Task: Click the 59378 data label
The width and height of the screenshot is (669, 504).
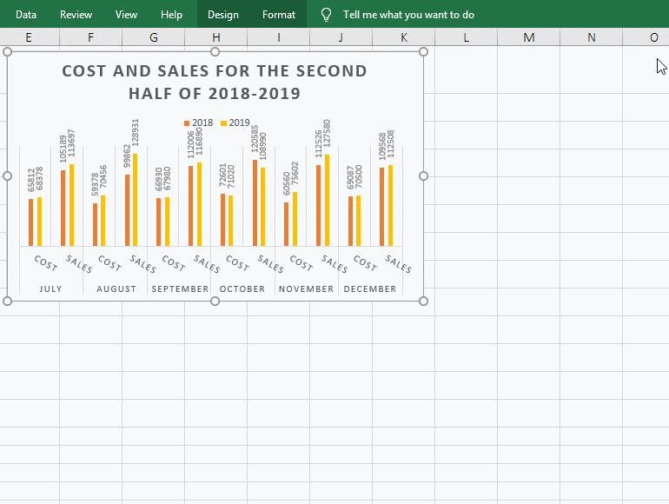Action: click(x=95, y=184)
